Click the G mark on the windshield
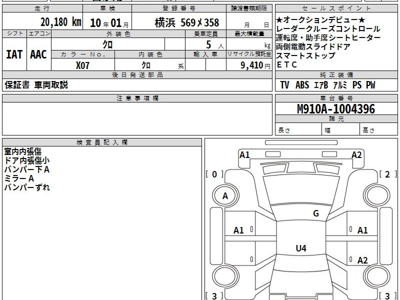Screen dimensions: 400x300 [316, 214]
